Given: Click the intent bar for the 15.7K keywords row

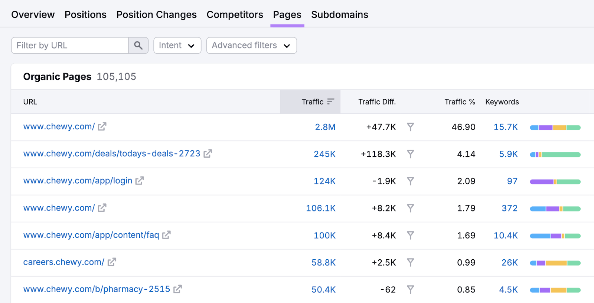Looking at the screenshot, I should click(555, 127).
